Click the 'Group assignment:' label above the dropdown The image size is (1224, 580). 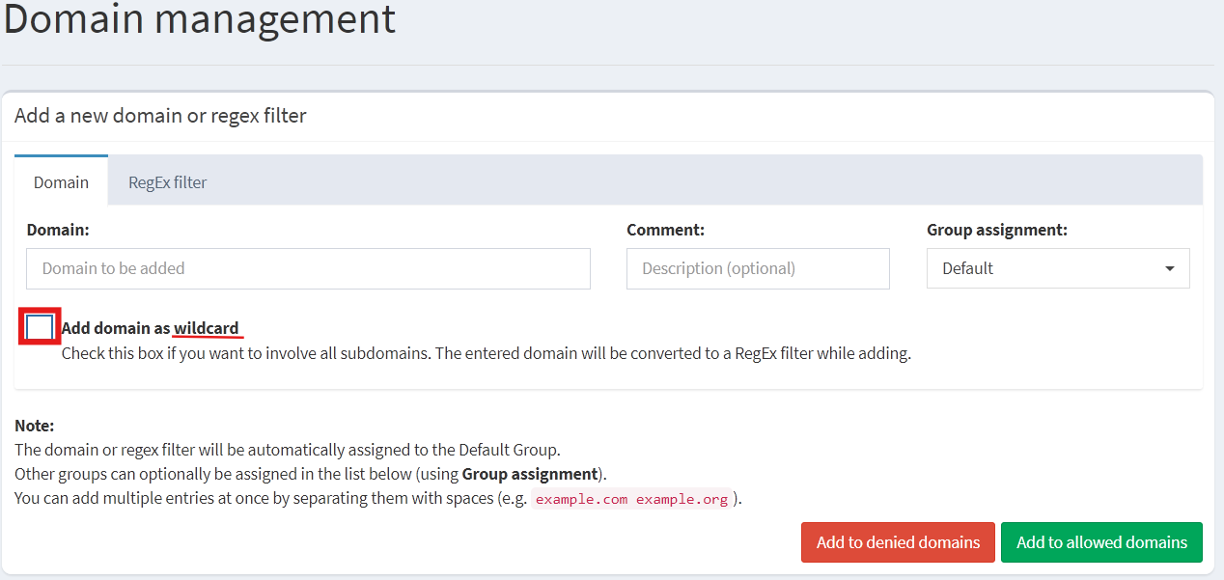(996, 230)
